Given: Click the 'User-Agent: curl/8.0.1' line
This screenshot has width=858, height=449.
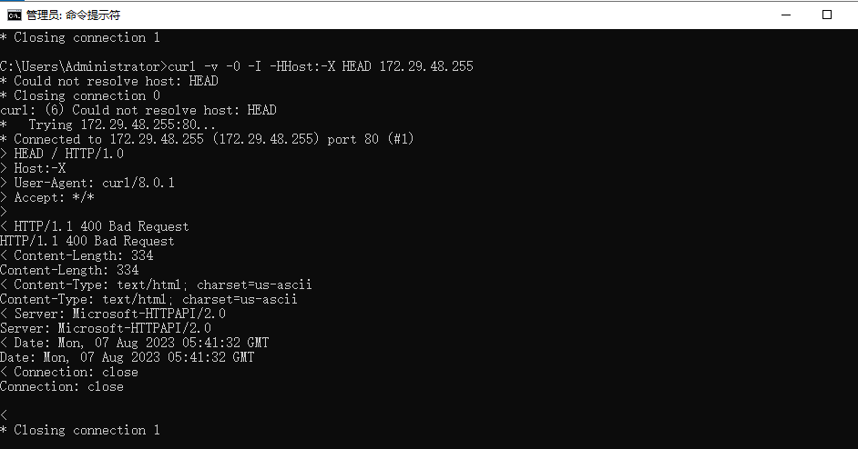Looking at the screenshot, I should (87, 183).
